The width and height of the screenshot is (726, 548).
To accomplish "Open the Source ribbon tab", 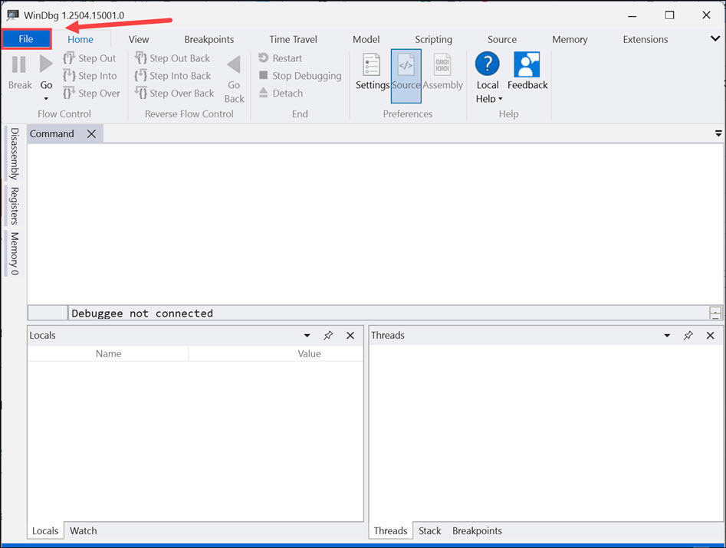I will 502,39.
